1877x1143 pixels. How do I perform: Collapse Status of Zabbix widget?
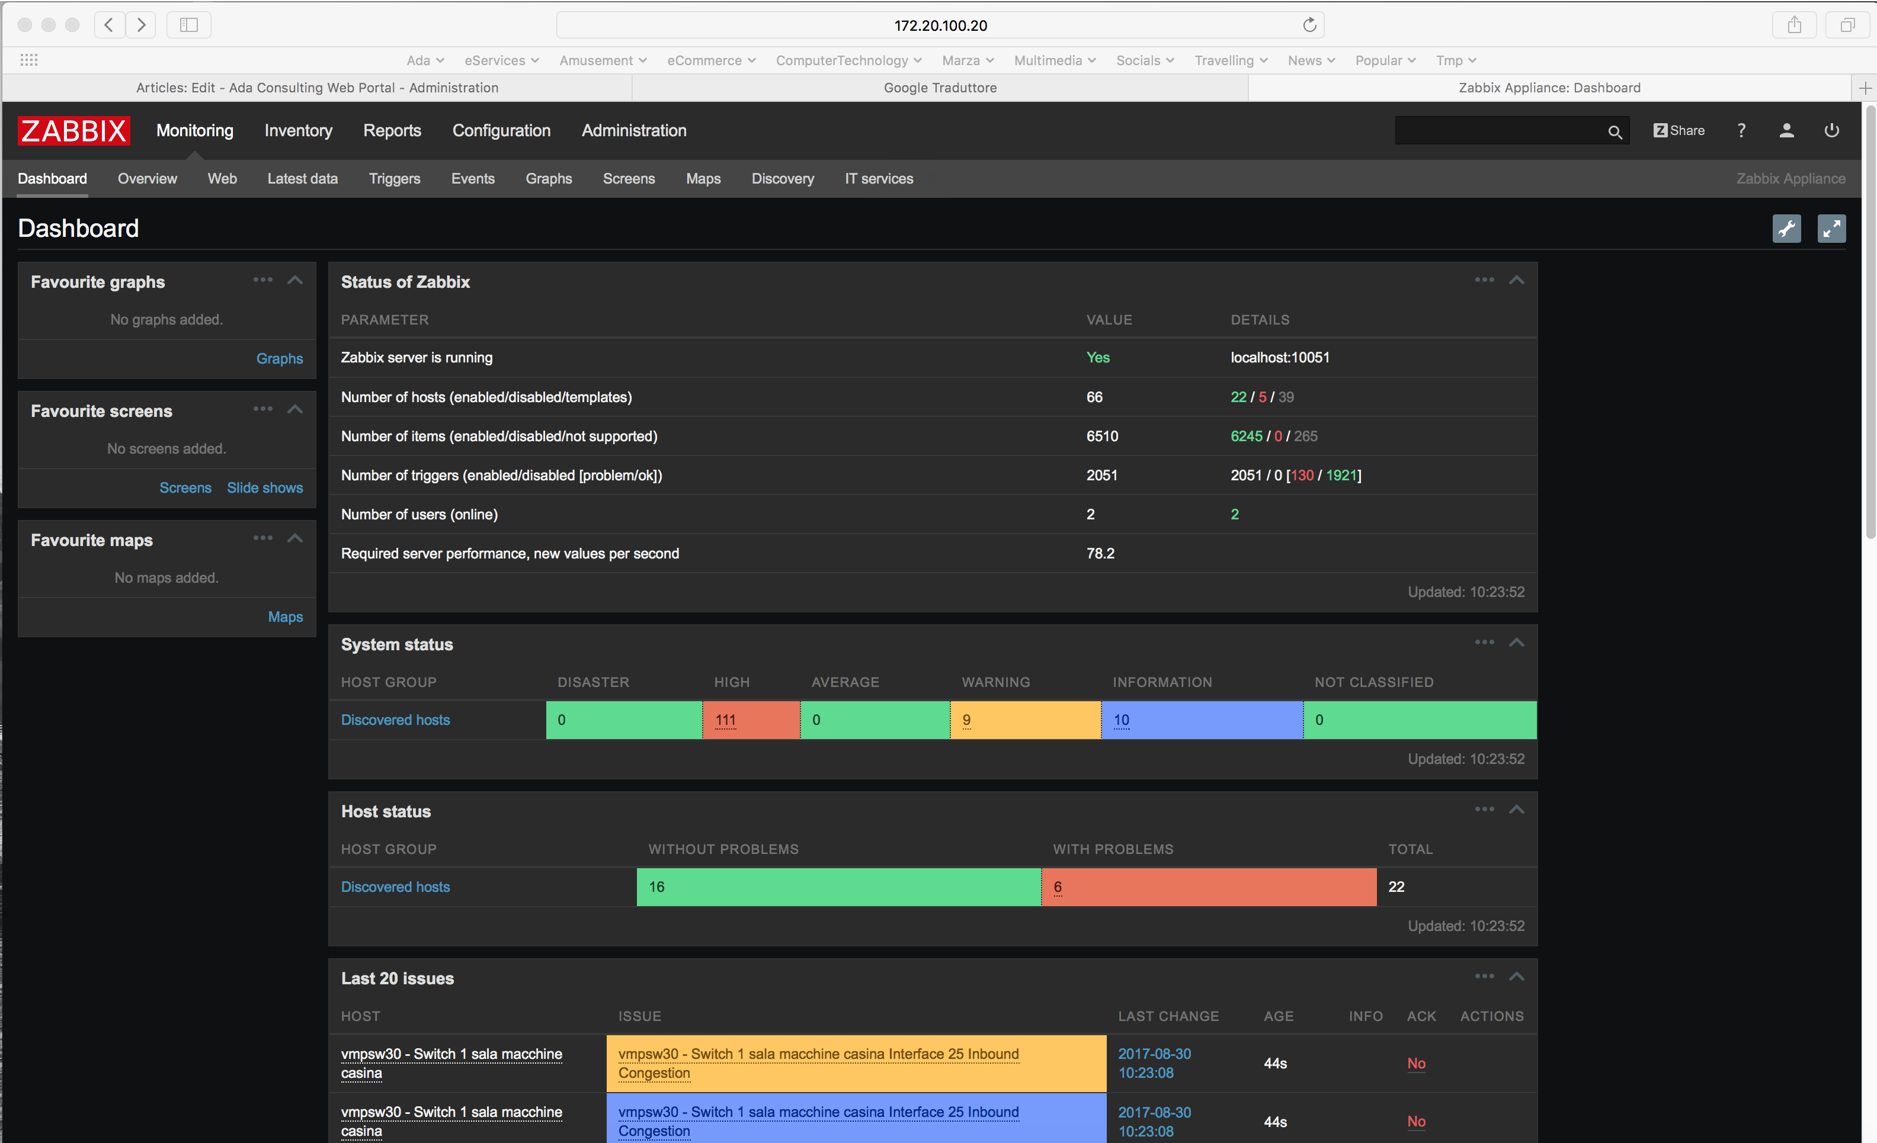(1517, 280)
